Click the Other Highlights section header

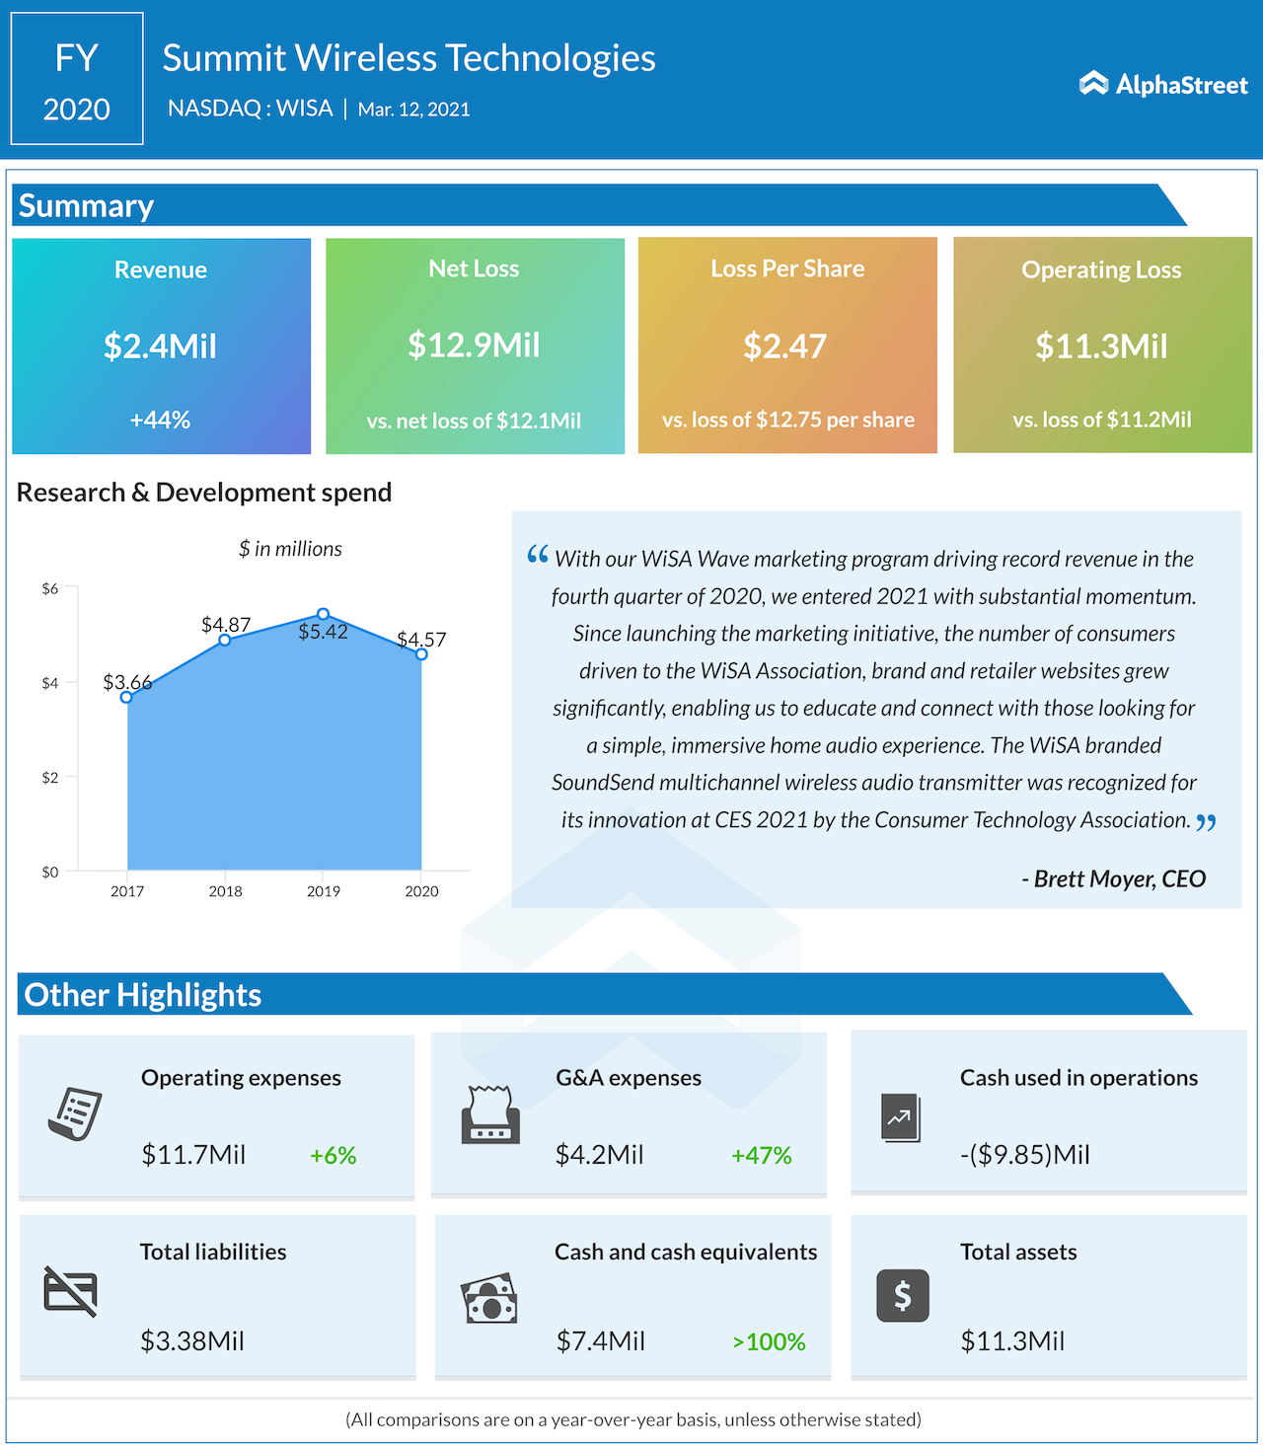click(x=143, y=995)
